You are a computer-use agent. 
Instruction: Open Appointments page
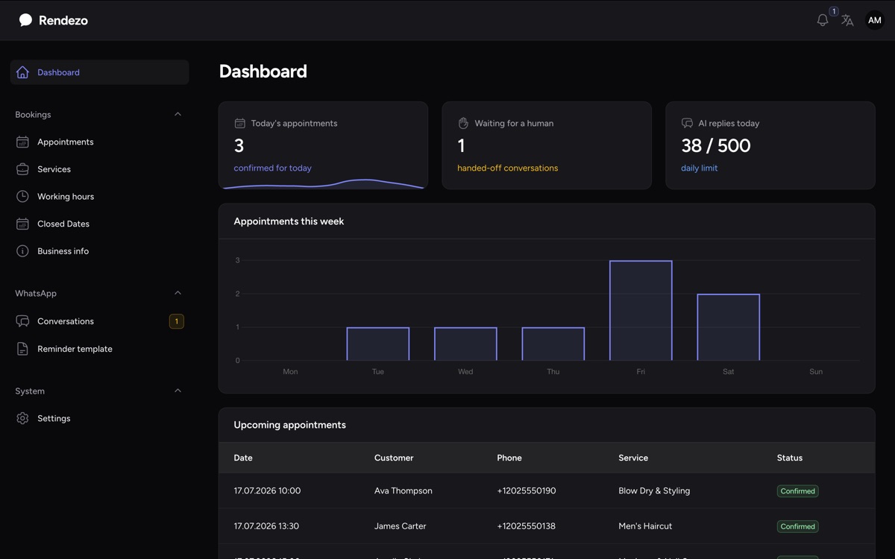(99, 142)
